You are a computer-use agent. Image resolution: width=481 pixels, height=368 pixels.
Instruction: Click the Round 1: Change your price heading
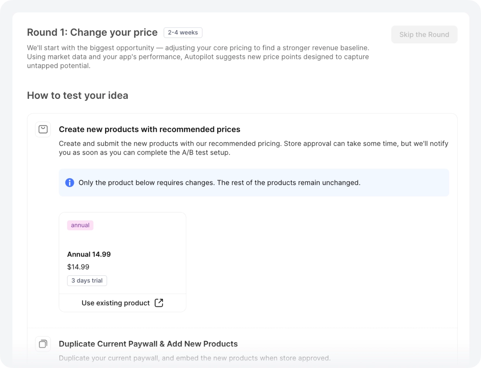92,33
